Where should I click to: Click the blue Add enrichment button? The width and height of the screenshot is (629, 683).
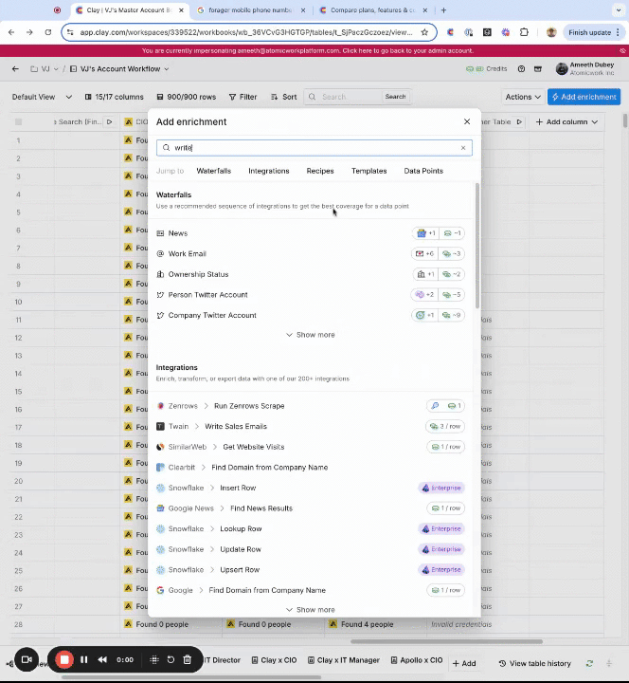tap(584, 97)
